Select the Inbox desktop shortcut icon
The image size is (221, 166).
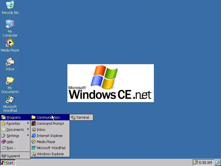[10, 61]
